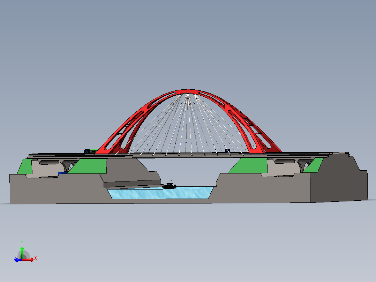376x282 pixels.
Task: Select the truck at the arch's left base
Action: pos(91,151)
